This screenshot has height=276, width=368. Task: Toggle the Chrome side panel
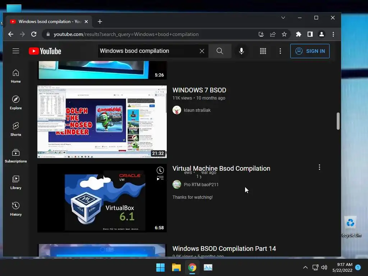[310, 34]
